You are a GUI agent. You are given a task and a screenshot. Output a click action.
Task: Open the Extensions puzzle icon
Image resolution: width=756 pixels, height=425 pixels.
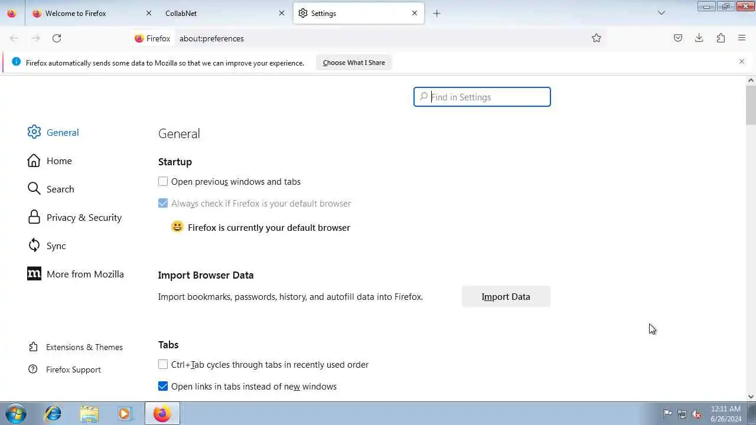click(721, 38)
